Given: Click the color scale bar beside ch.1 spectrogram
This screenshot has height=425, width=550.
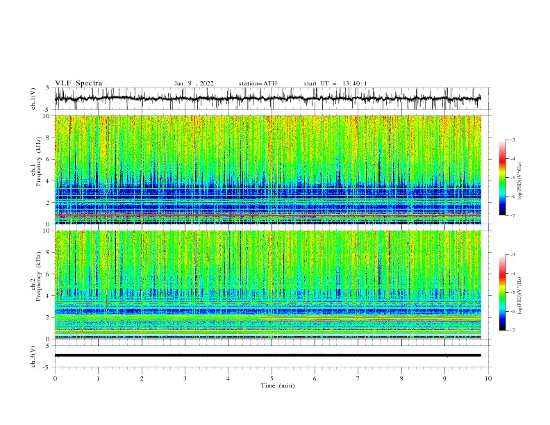Looking at the screenshot, I should pos(502,178).
